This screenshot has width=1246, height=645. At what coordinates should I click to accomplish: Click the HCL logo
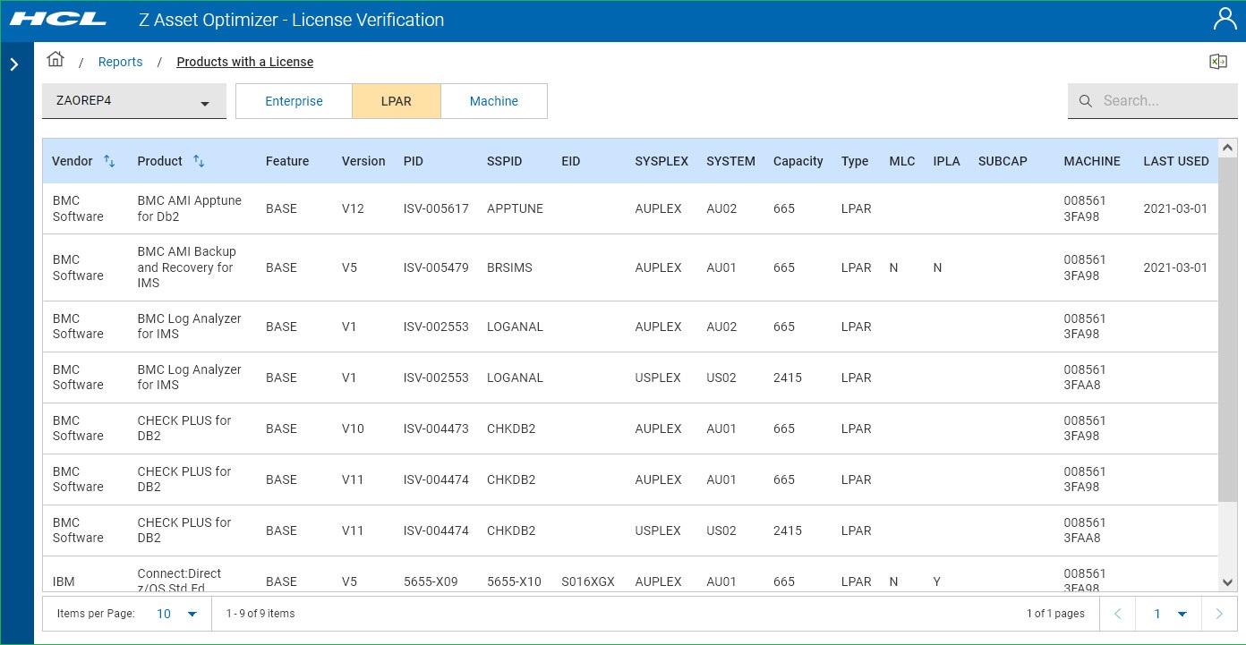click(x=58, y=20)
